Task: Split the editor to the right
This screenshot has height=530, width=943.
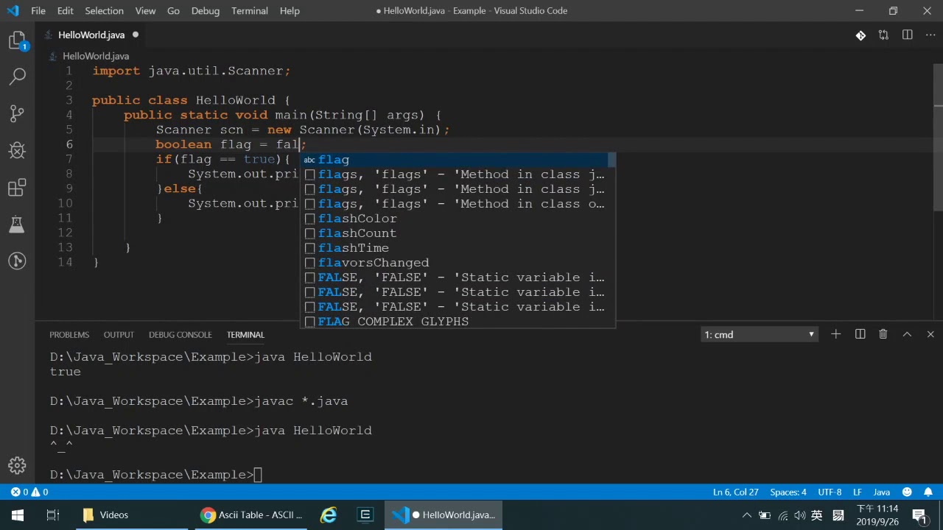Action: pyautogui.click(x=907, y=35)
